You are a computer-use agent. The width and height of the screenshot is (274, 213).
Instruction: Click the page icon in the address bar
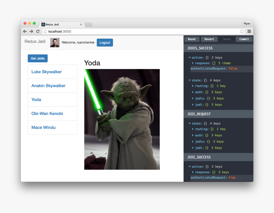pyautogui.click(x=45, y=31)
